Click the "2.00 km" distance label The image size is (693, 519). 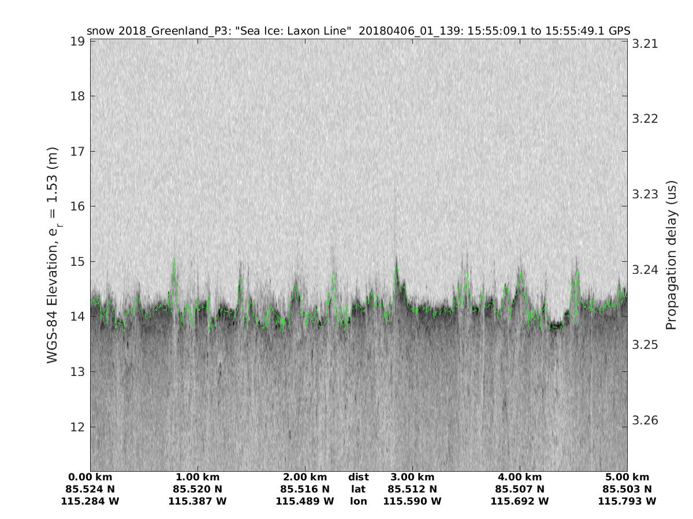pyautogui.click(x=305, y=477)
